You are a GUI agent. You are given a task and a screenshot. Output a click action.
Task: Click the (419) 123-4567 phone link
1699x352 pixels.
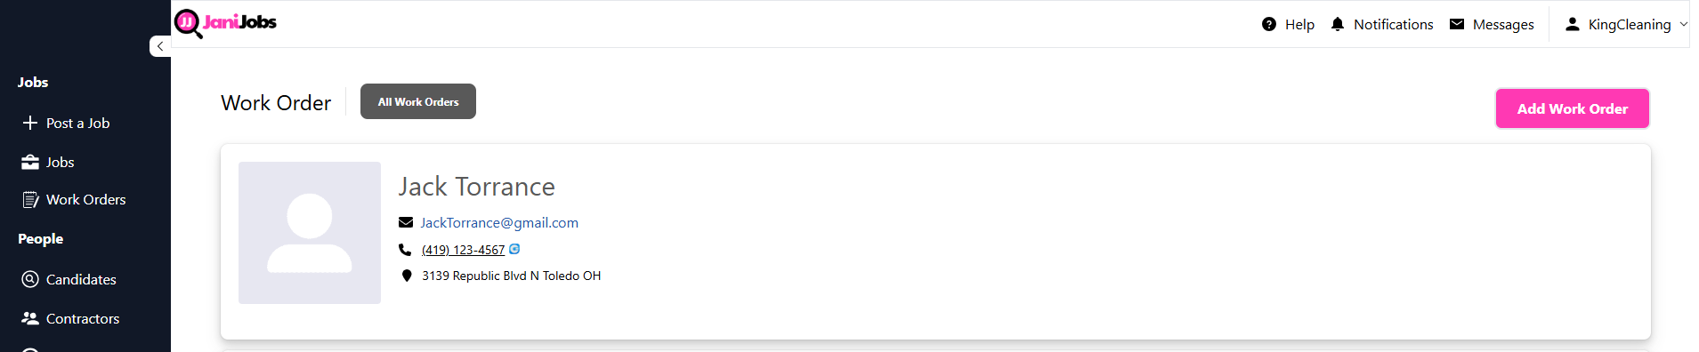coord(463,250)
